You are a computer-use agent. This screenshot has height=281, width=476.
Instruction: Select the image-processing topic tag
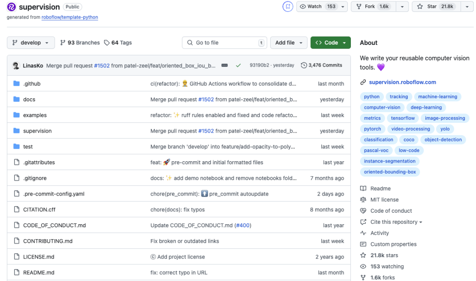pos(445,118)
